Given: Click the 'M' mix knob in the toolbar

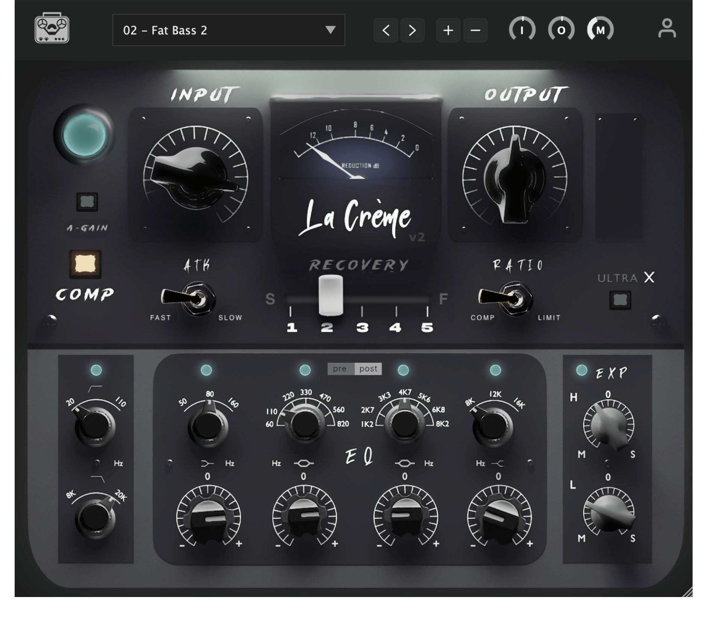Looking at the screenshot, I should [600, 29].
